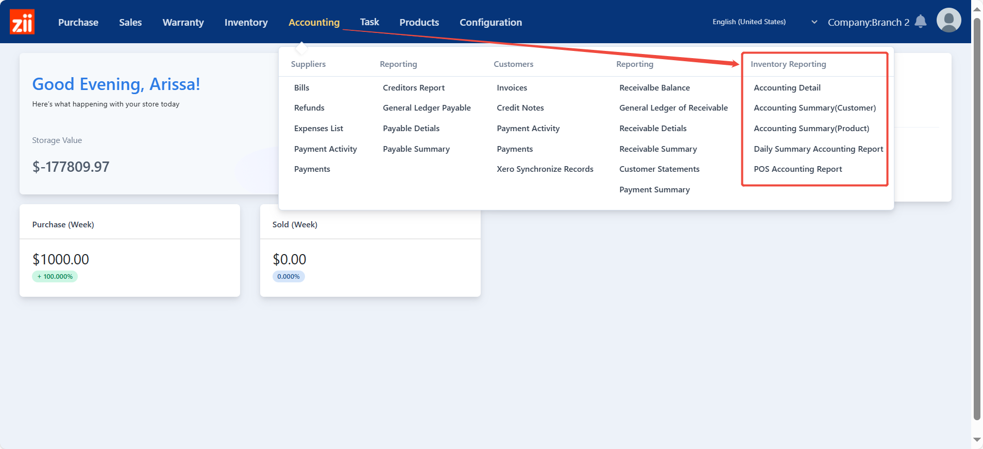Screen dimensions: 983x449
Task: Open Customer Statements
Action: [x=659, y=169]
